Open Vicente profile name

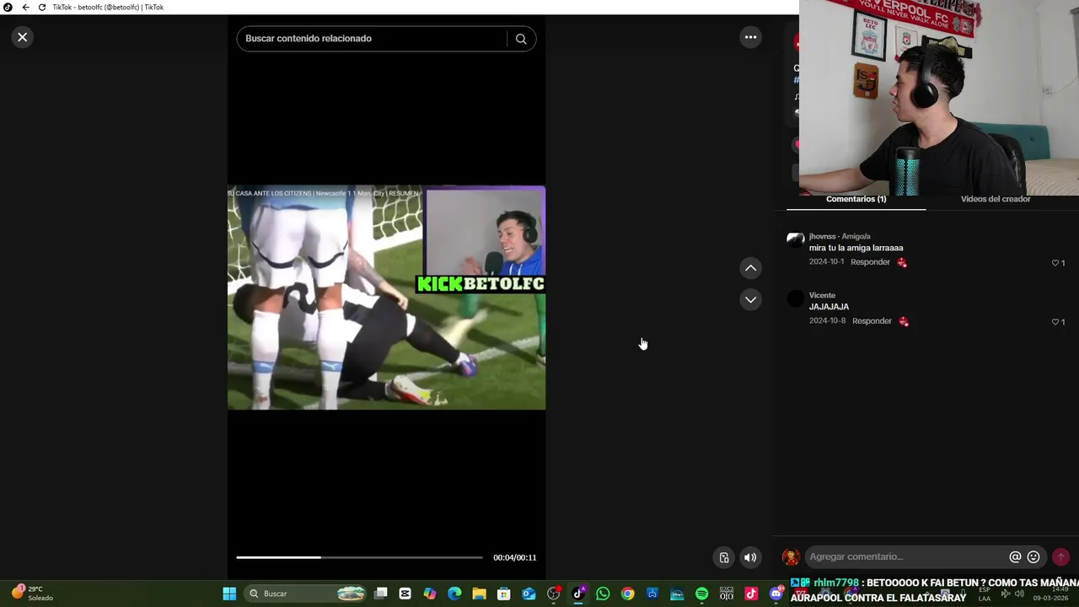coord(822,296)
